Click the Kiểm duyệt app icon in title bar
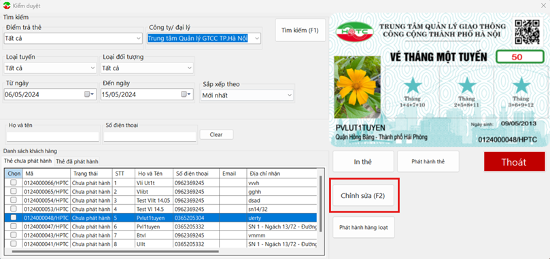This screenshot has height=259, width=550. pos(6,6)
